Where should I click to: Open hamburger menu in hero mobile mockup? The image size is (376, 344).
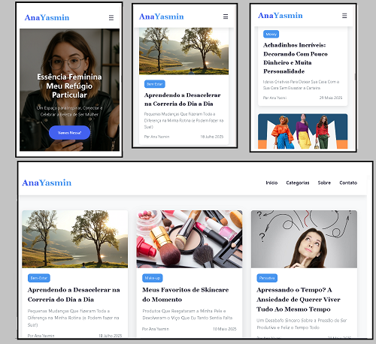coord(111,18)
